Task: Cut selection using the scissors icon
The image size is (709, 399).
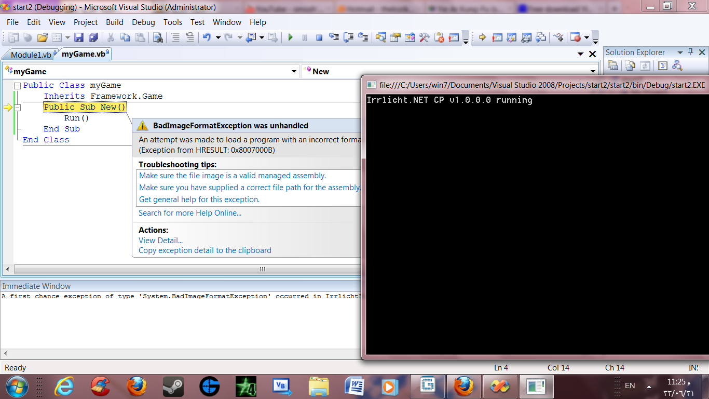Action: (x=111, y=37)
